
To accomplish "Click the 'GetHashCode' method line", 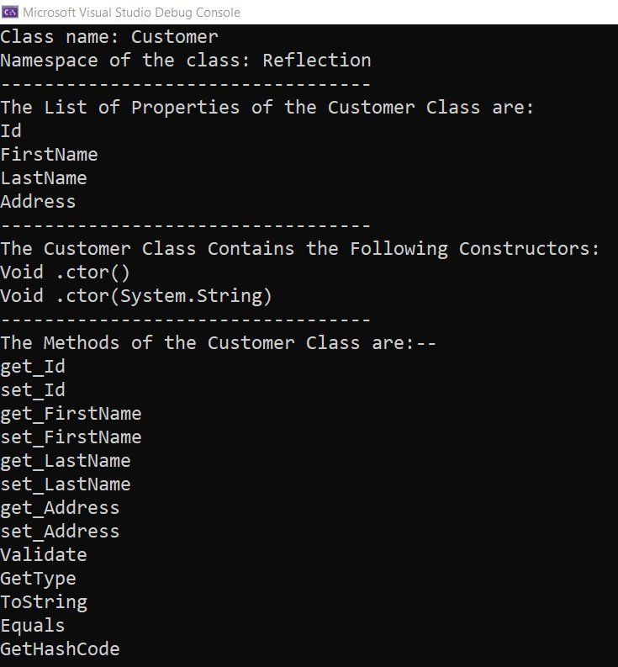I will coord(60,649).
